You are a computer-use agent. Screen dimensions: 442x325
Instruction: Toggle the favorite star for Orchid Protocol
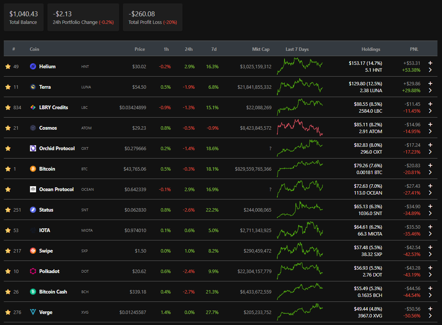(x=8, y=148)
